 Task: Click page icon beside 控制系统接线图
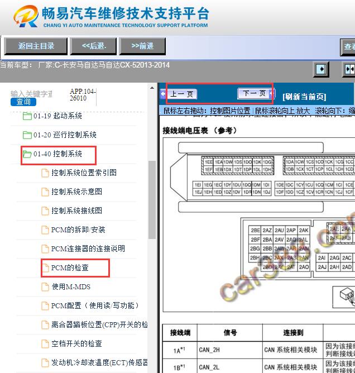click(x=45, y=211)
